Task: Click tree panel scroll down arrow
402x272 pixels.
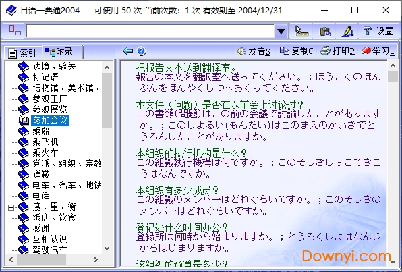Action: click(107, 248)
